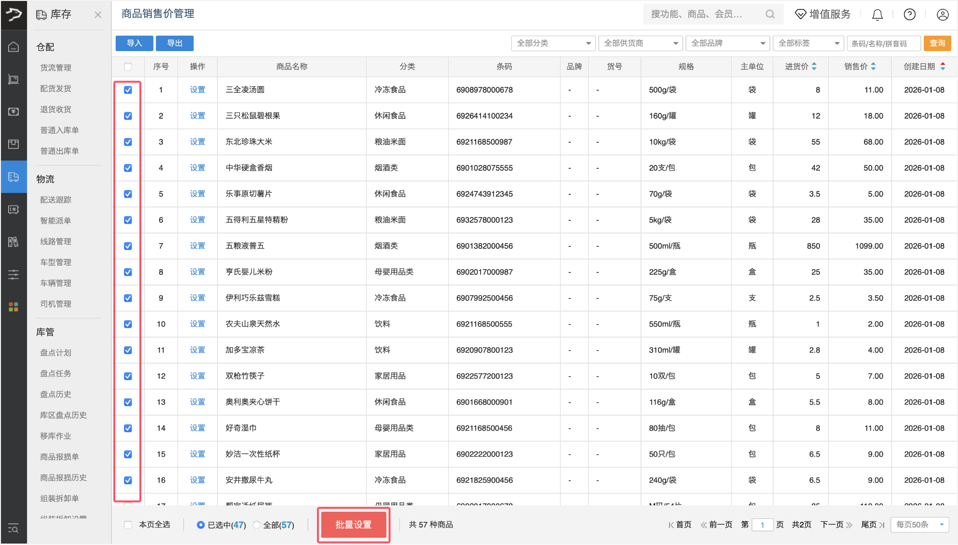The image size is (958, 545).
Task: Open the settings sliders icon in sidebar
Action: click(14, 274)
